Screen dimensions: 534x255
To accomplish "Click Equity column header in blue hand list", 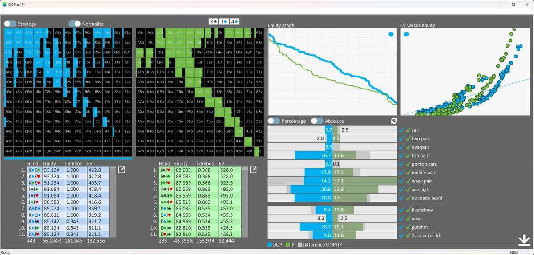I will pyautogui.click(x=49, y=163).
